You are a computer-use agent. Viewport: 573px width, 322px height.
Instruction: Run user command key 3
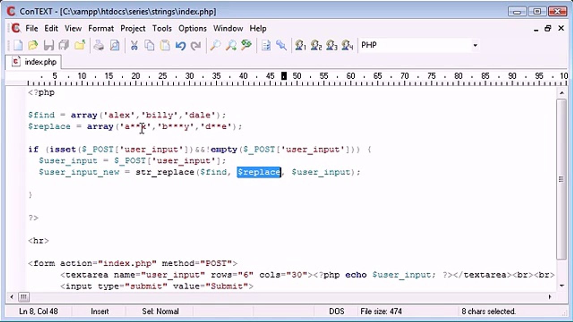[332, 45]
